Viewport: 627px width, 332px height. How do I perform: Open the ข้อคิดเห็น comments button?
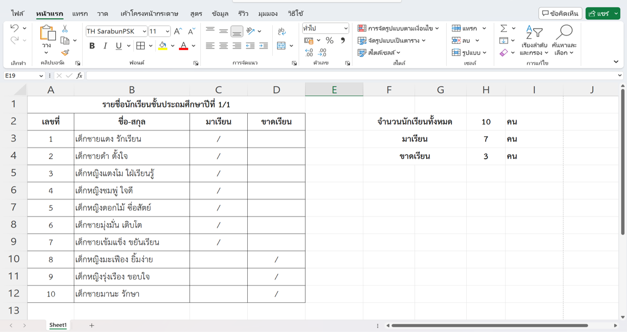(560, 14)
